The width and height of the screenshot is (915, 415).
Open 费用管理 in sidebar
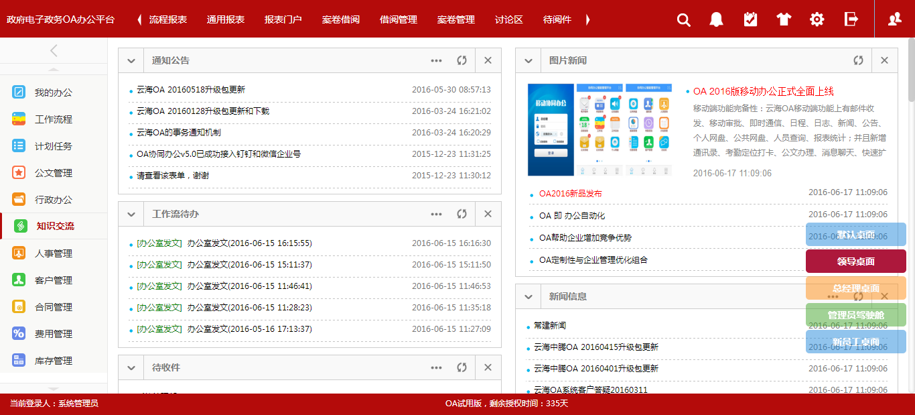tap(54, 334)
